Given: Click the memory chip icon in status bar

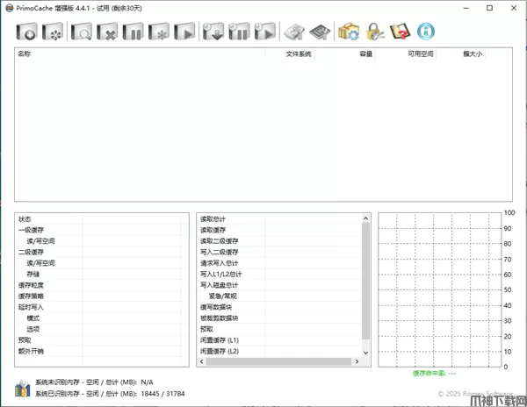Looking at the screenshot, I should (x=22, y=389).
